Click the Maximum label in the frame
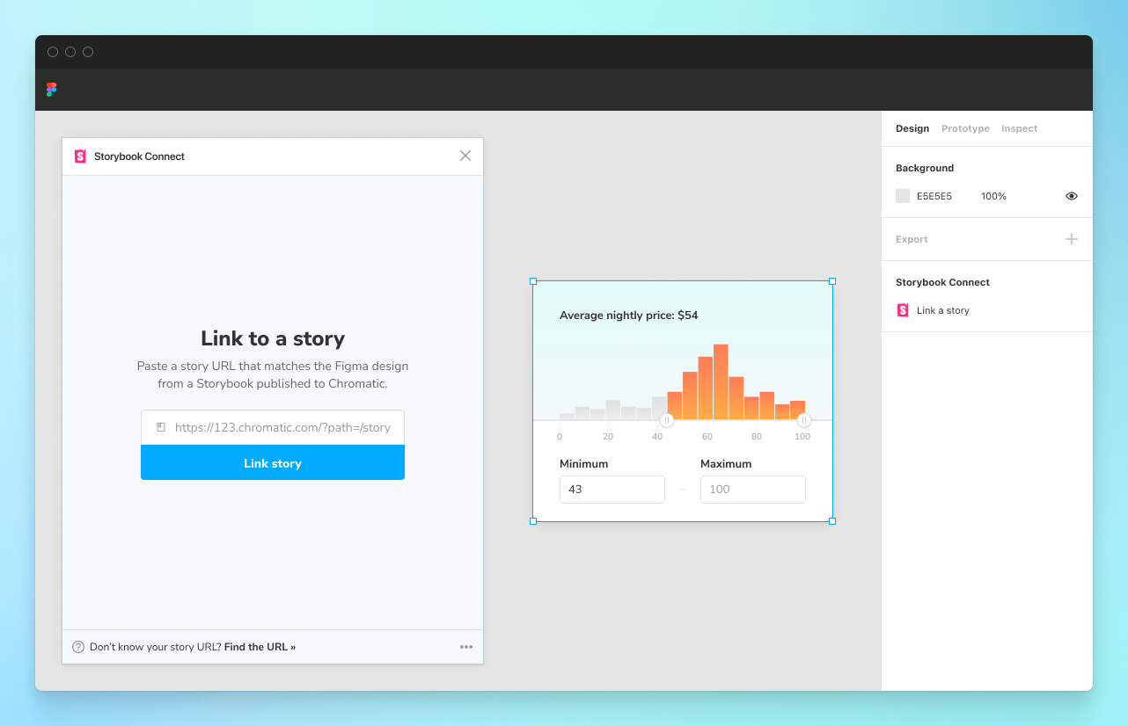 [726, 464]
